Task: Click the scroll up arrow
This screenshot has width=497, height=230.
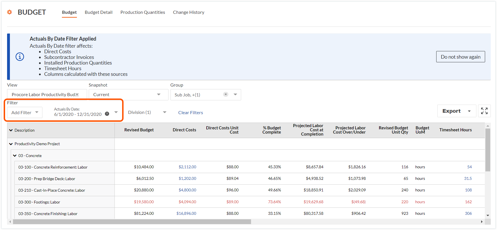Action: point(488,126)
